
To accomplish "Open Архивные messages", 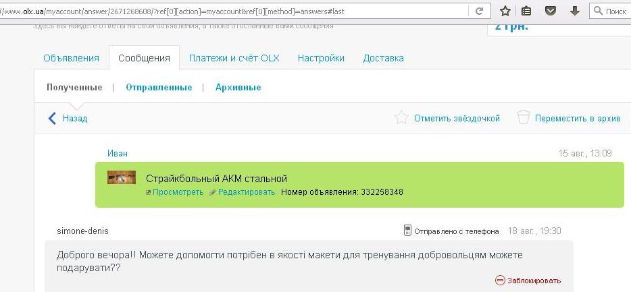I will 238,87.
